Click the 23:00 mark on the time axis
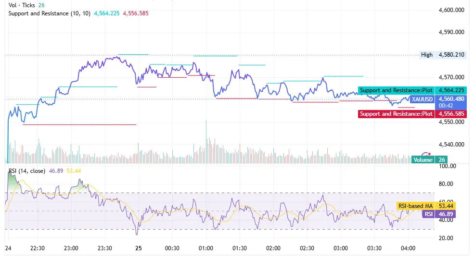Screen dimensions: 474x256 pyautogui.click(x=71, y=248)
